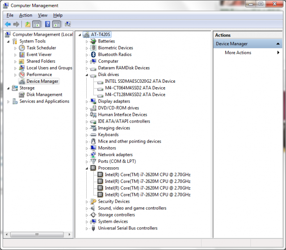The height and width of the screenshot is (250, 286).
Task: Click the DVD/CD-ROM drives icon
Action: click(x=93, y=108)
